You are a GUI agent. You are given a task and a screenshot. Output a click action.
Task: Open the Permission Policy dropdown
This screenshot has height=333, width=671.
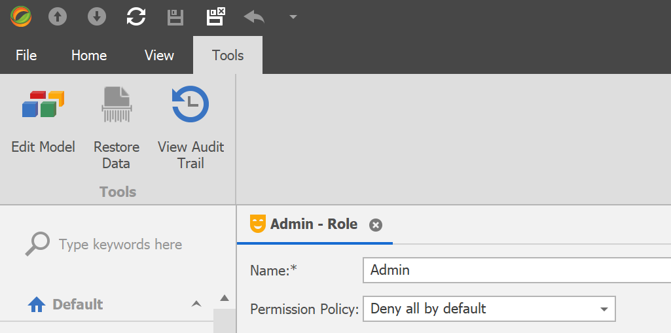coord(489,309)
